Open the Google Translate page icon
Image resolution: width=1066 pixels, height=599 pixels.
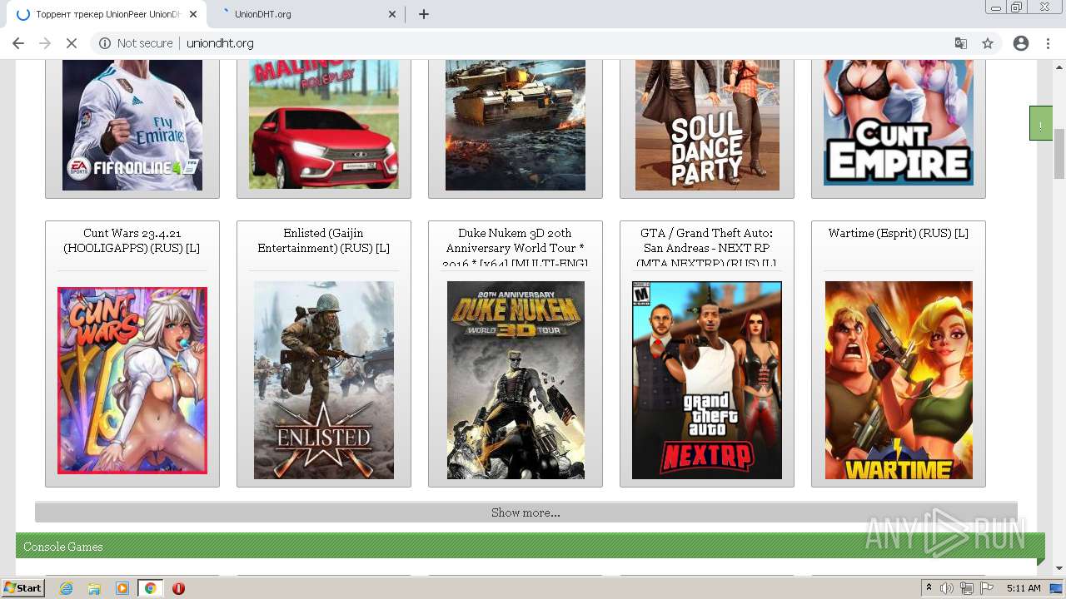961,43
